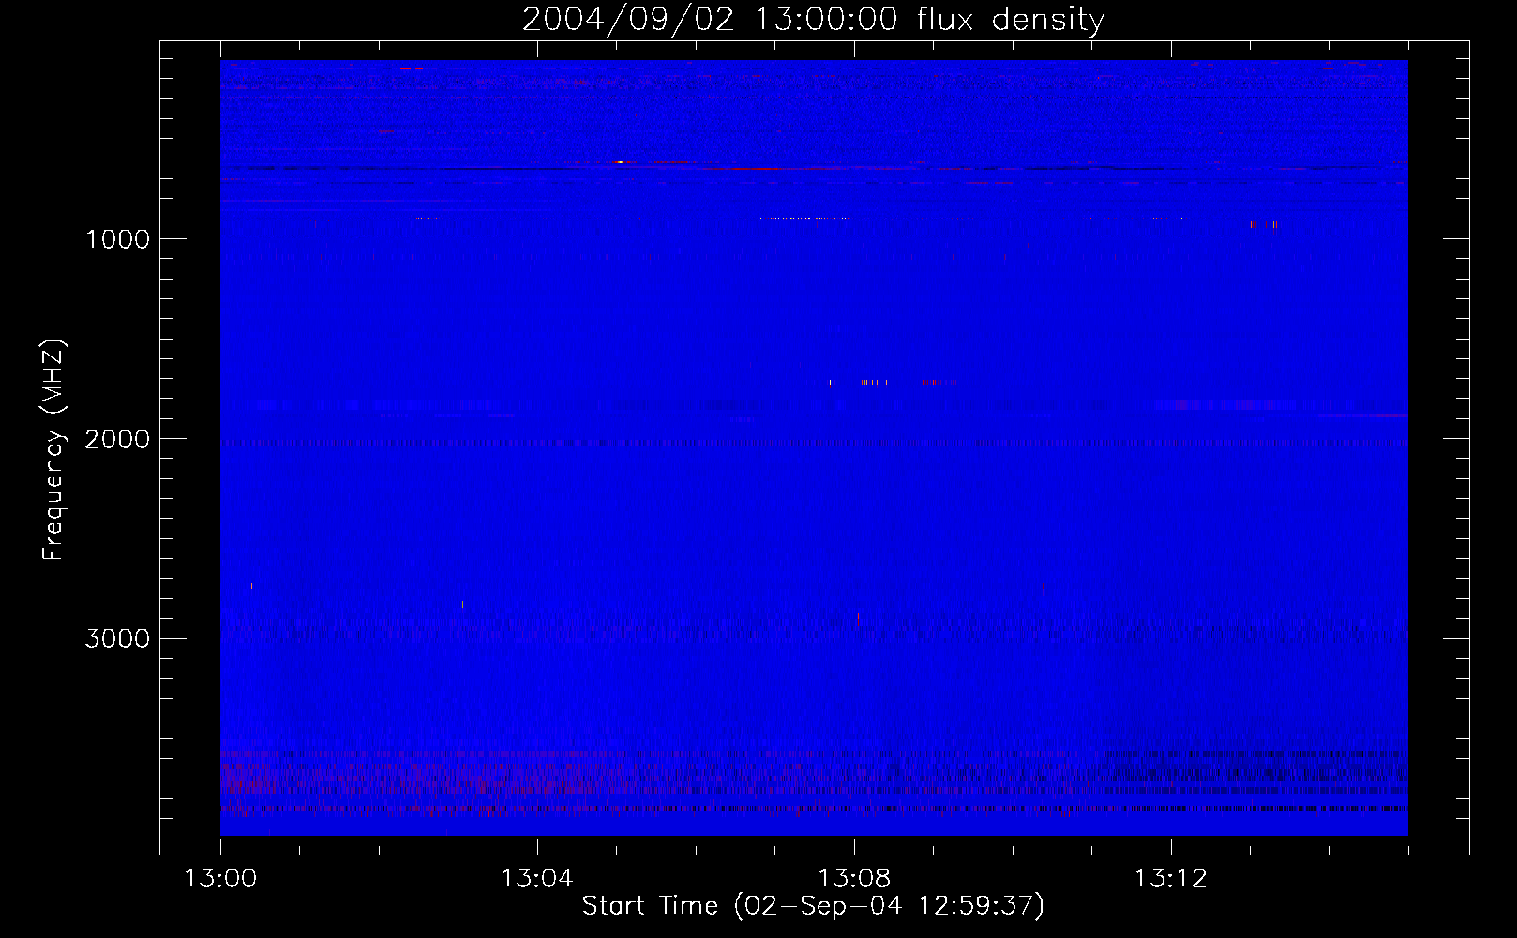Click the bright streak near 13:08 below 1000 MHz
This screenshot has height=938, width=1517.
(x=805, y=219)
